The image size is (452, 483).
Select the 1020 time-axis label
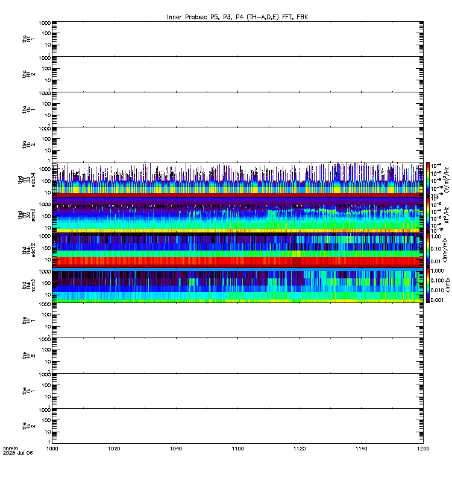[114, 449]
